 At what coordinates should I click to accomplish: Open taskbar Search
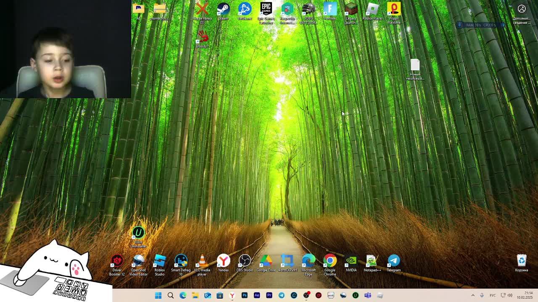click(x=171, y=295)
